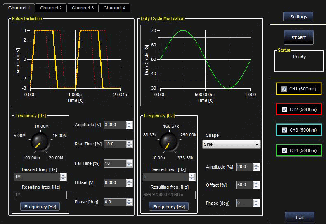This screenshot has width=326, height=224.
Task: Click the pulse Amplitude [V] input field
Action: point(114,125)
